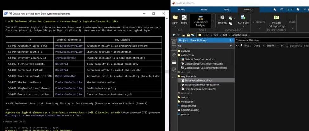
Task: Click 'SR-017 3 concurrent rockets' table cell
Action: coord(30,64)
